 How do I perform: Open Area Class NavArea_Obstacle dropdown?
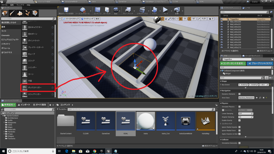click(246, 98)
